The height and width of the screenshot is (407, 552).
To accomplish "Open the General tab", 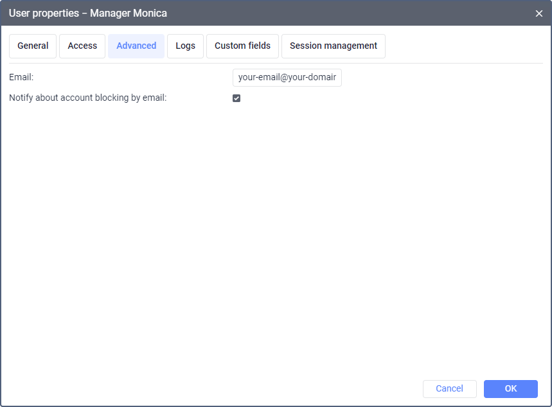I will coord(33,46).
